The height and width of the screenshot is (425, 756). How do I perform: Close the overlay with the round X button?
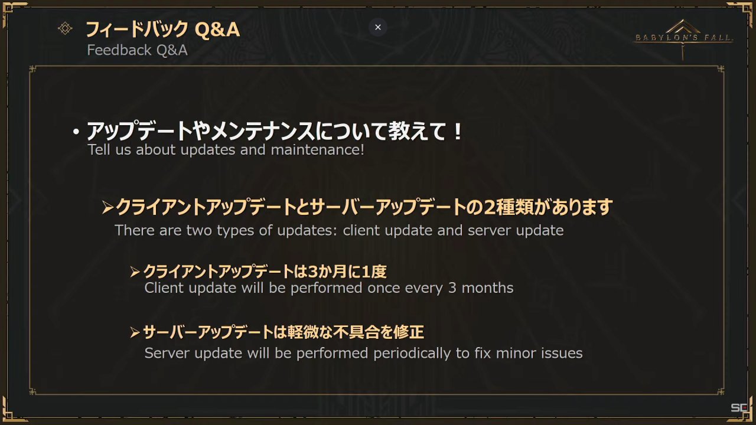point(378,27)
